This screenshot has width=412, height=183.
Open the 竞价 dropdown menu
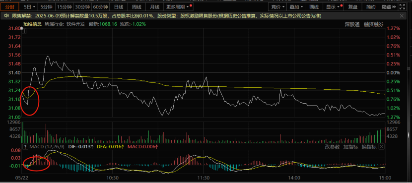(278, 7)
